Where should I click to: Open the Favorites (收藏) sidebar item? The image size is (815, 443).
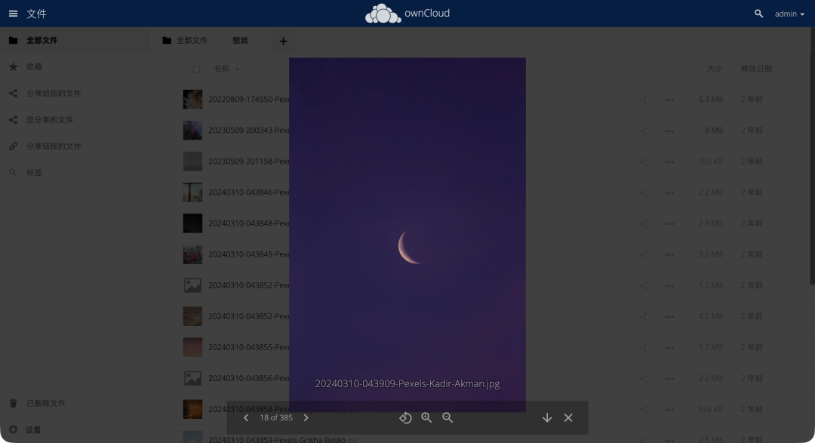coord(34,67)
